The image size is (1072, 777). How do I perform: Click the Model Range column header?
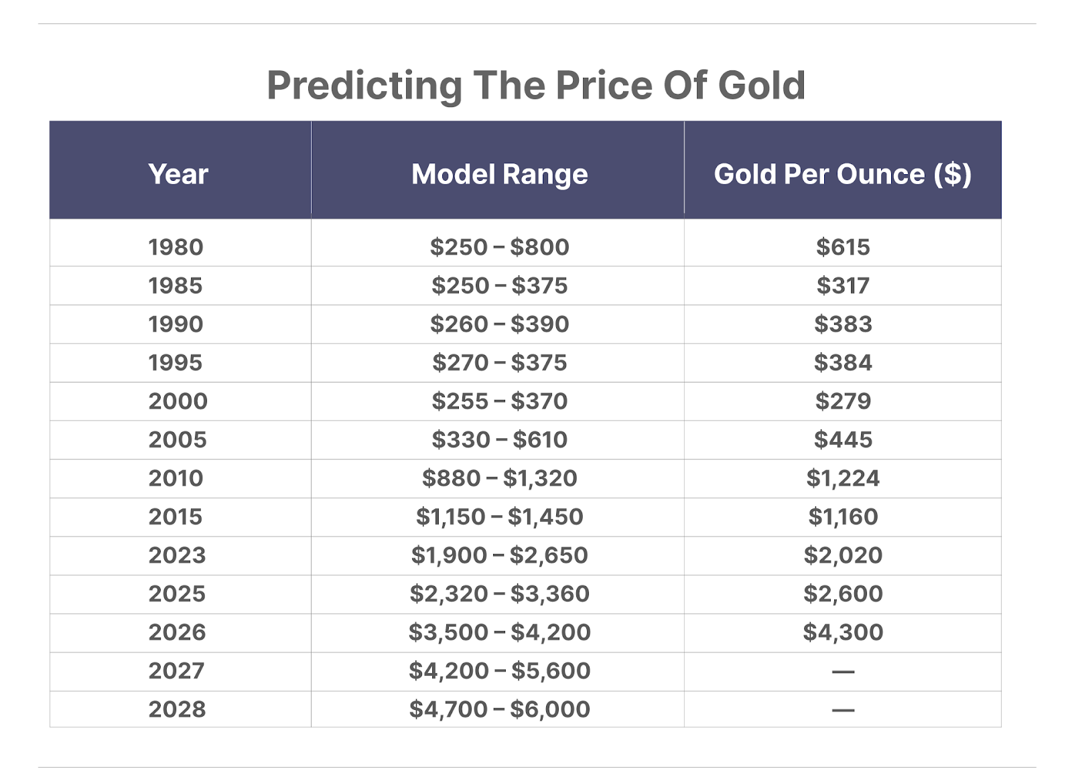(499, 174)
